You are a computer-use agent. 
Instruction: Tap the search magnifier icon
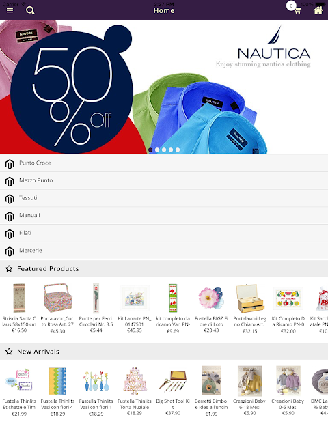coord(30,11)
